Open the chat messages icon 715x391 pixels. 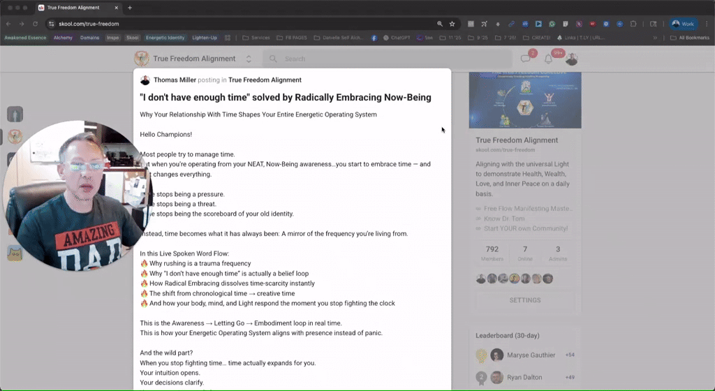point(526,59)
